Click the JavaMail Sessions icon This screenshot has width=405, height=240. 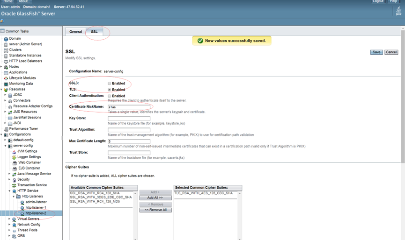[10, 118]
